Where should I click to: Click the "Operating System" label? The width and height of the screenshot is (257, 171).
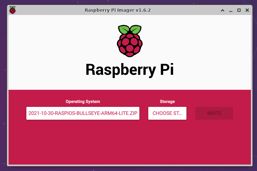(83, 102)
